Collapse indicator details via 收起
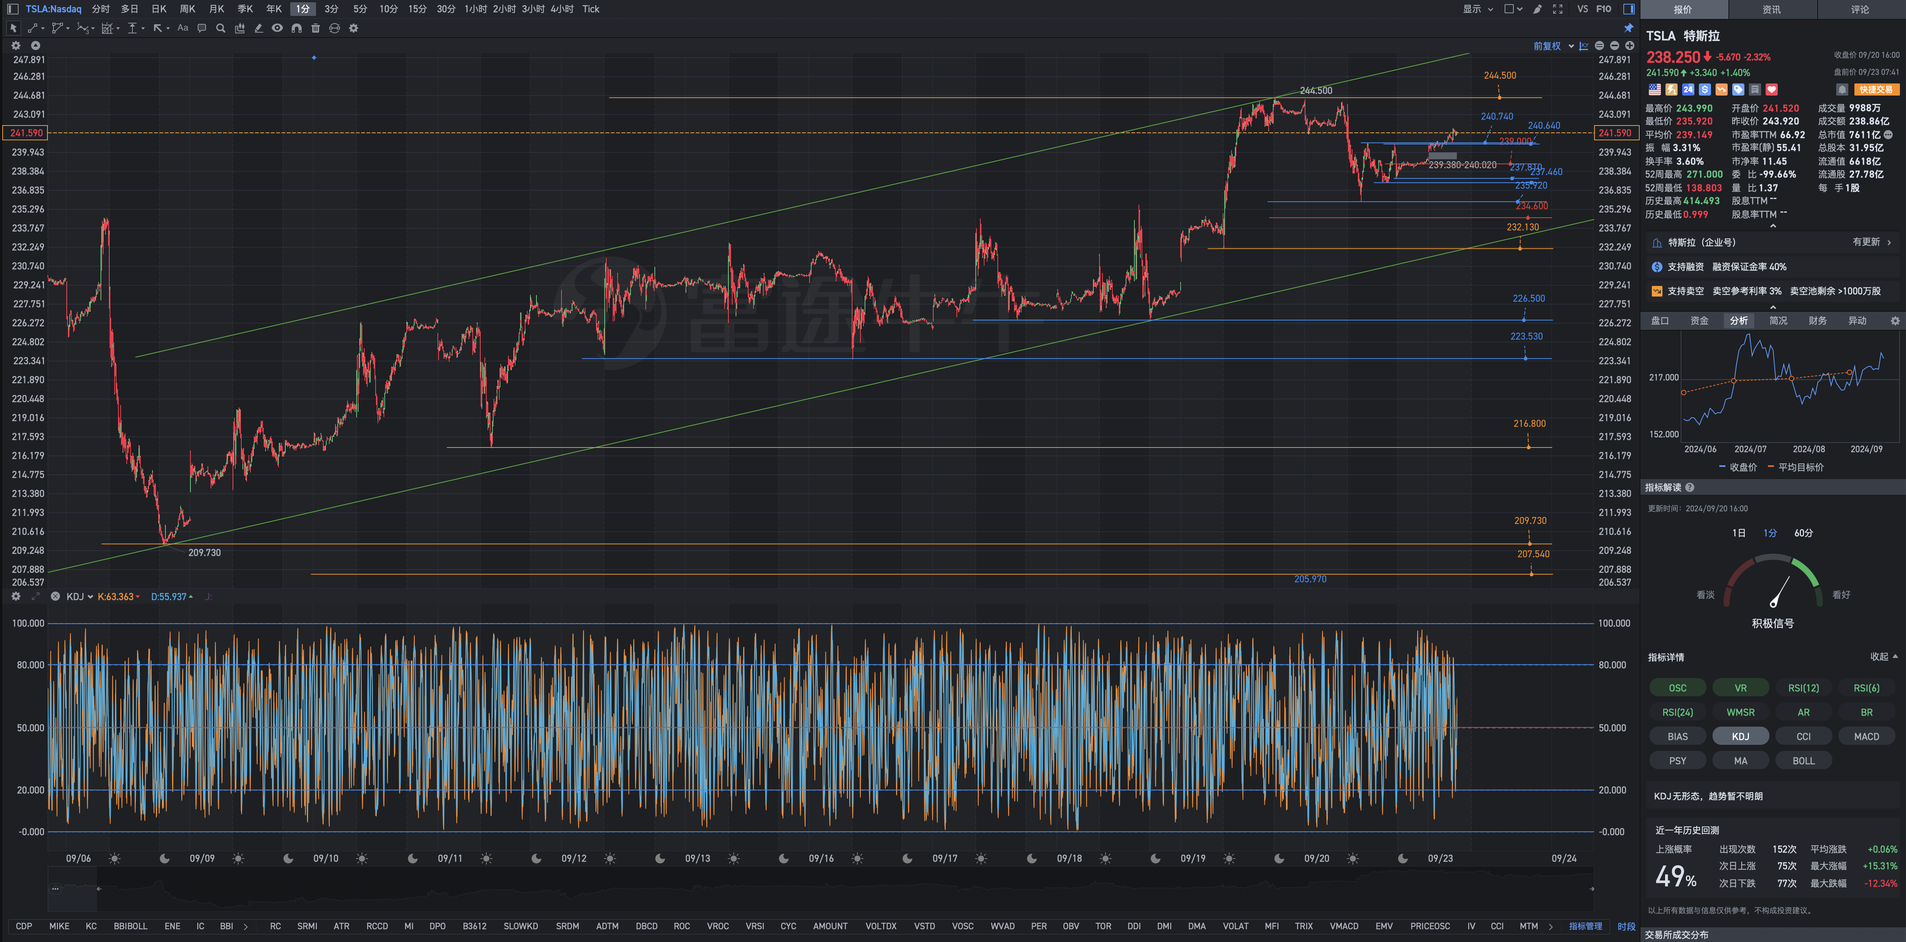The image size is (1906, 942). click(1884, 656)
